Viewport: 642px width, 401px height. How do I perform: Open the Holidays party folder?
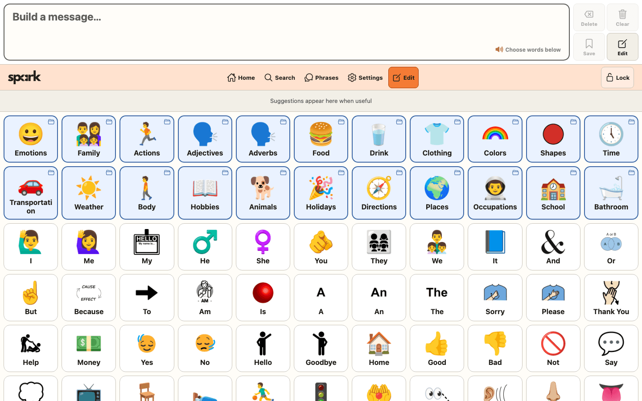321,193
